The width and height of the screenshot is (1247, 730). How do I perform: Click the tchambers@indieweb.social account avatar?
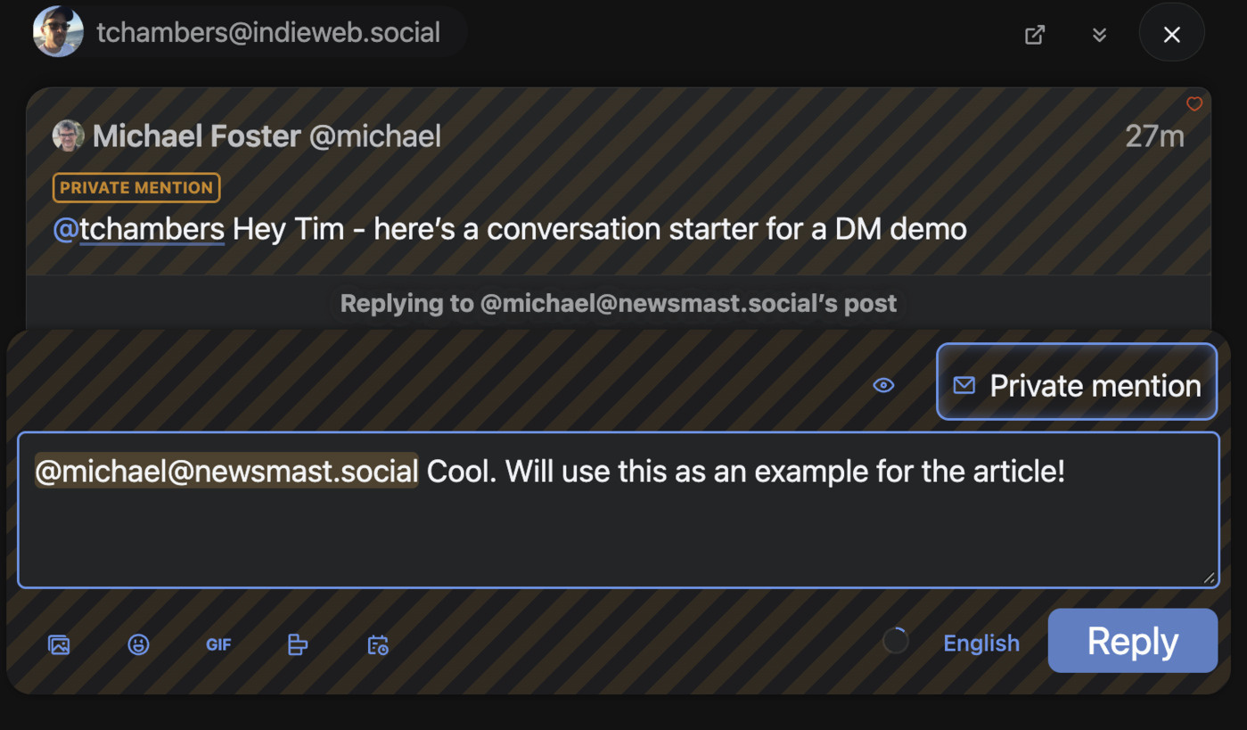point(59,33)
